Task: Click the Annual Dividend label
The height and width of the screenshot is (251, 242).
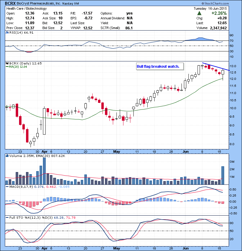Action: 113,18
